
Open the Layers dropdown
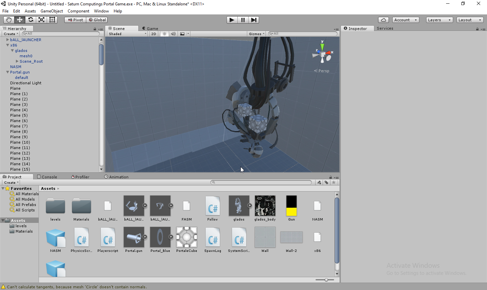point(440,20)
